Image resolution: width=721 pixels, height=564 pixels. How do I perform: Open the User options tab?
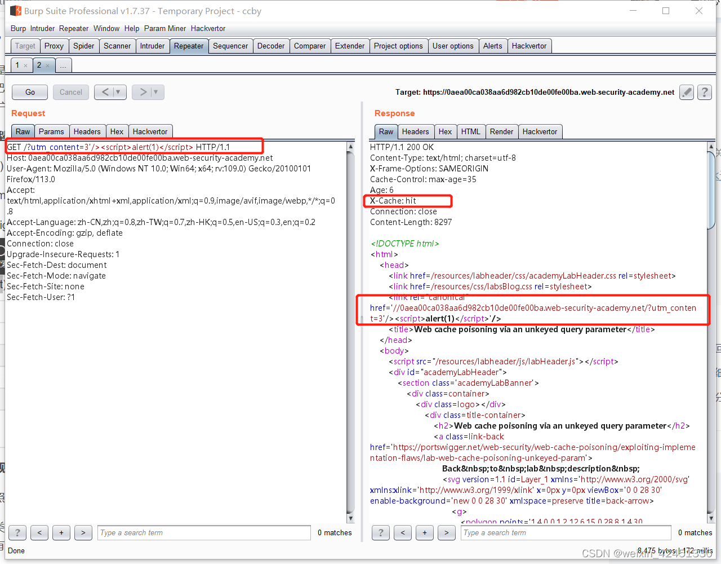pos(453,46)
